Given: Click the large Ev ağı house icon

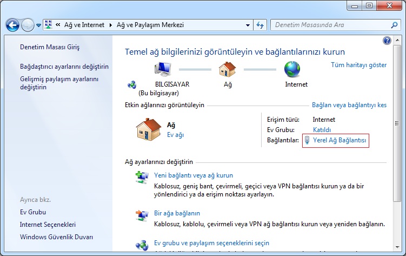Looking at the screenshot, I should [x=149, y=129].
